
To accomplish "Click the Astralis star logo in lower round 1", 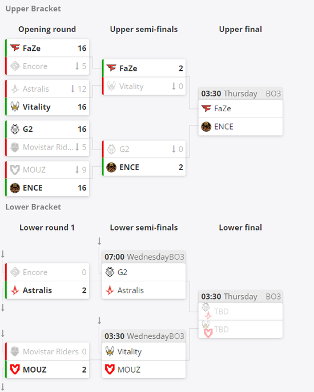I will point(15,290).
